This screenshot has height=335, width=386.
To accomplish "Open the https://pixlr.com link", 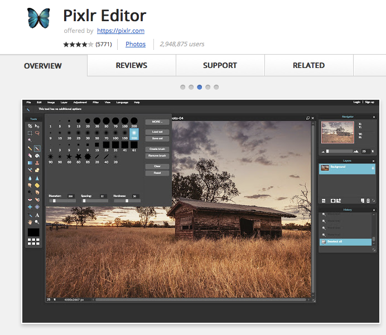I will (120, 31).
